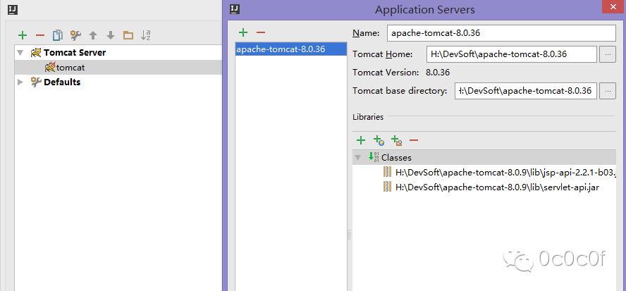Click the Tomcat Home path field
Screen dimensions: 626x291
point(512,54)
